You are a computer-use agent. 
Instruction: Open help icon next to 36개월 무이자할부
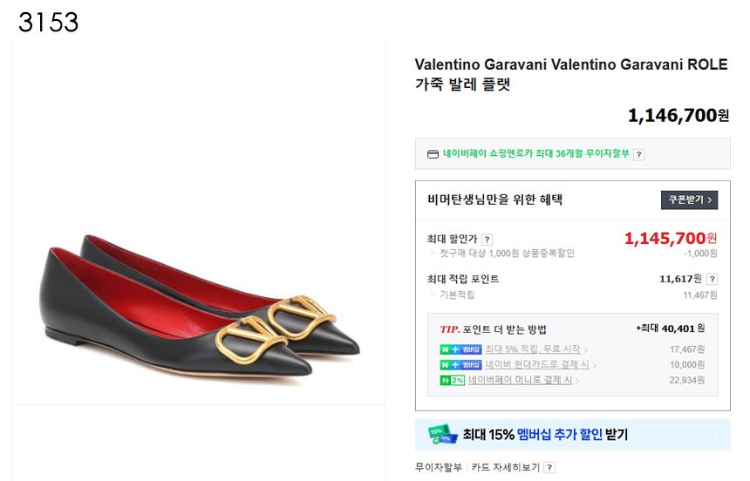[x=638, y=154]
